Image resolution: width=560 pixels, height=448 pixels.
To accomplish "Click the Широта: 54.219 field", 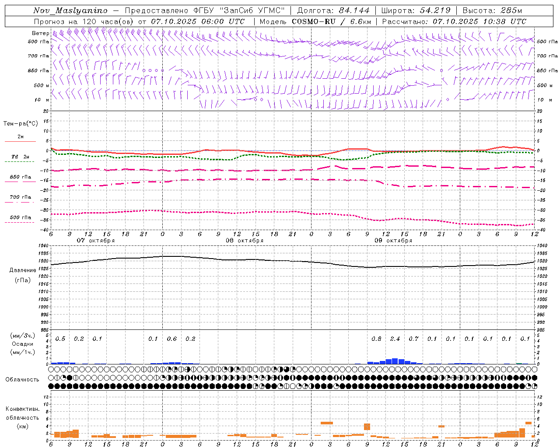I will (416, 10).
